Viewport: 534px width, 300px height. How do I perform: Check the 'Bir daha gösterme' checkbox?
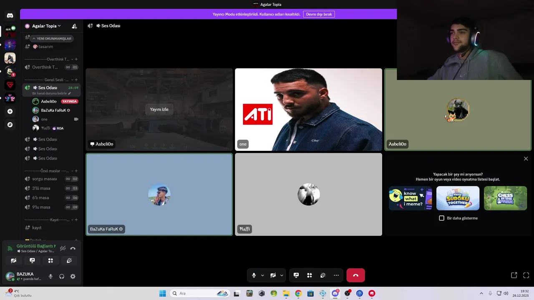coord(442,218)
